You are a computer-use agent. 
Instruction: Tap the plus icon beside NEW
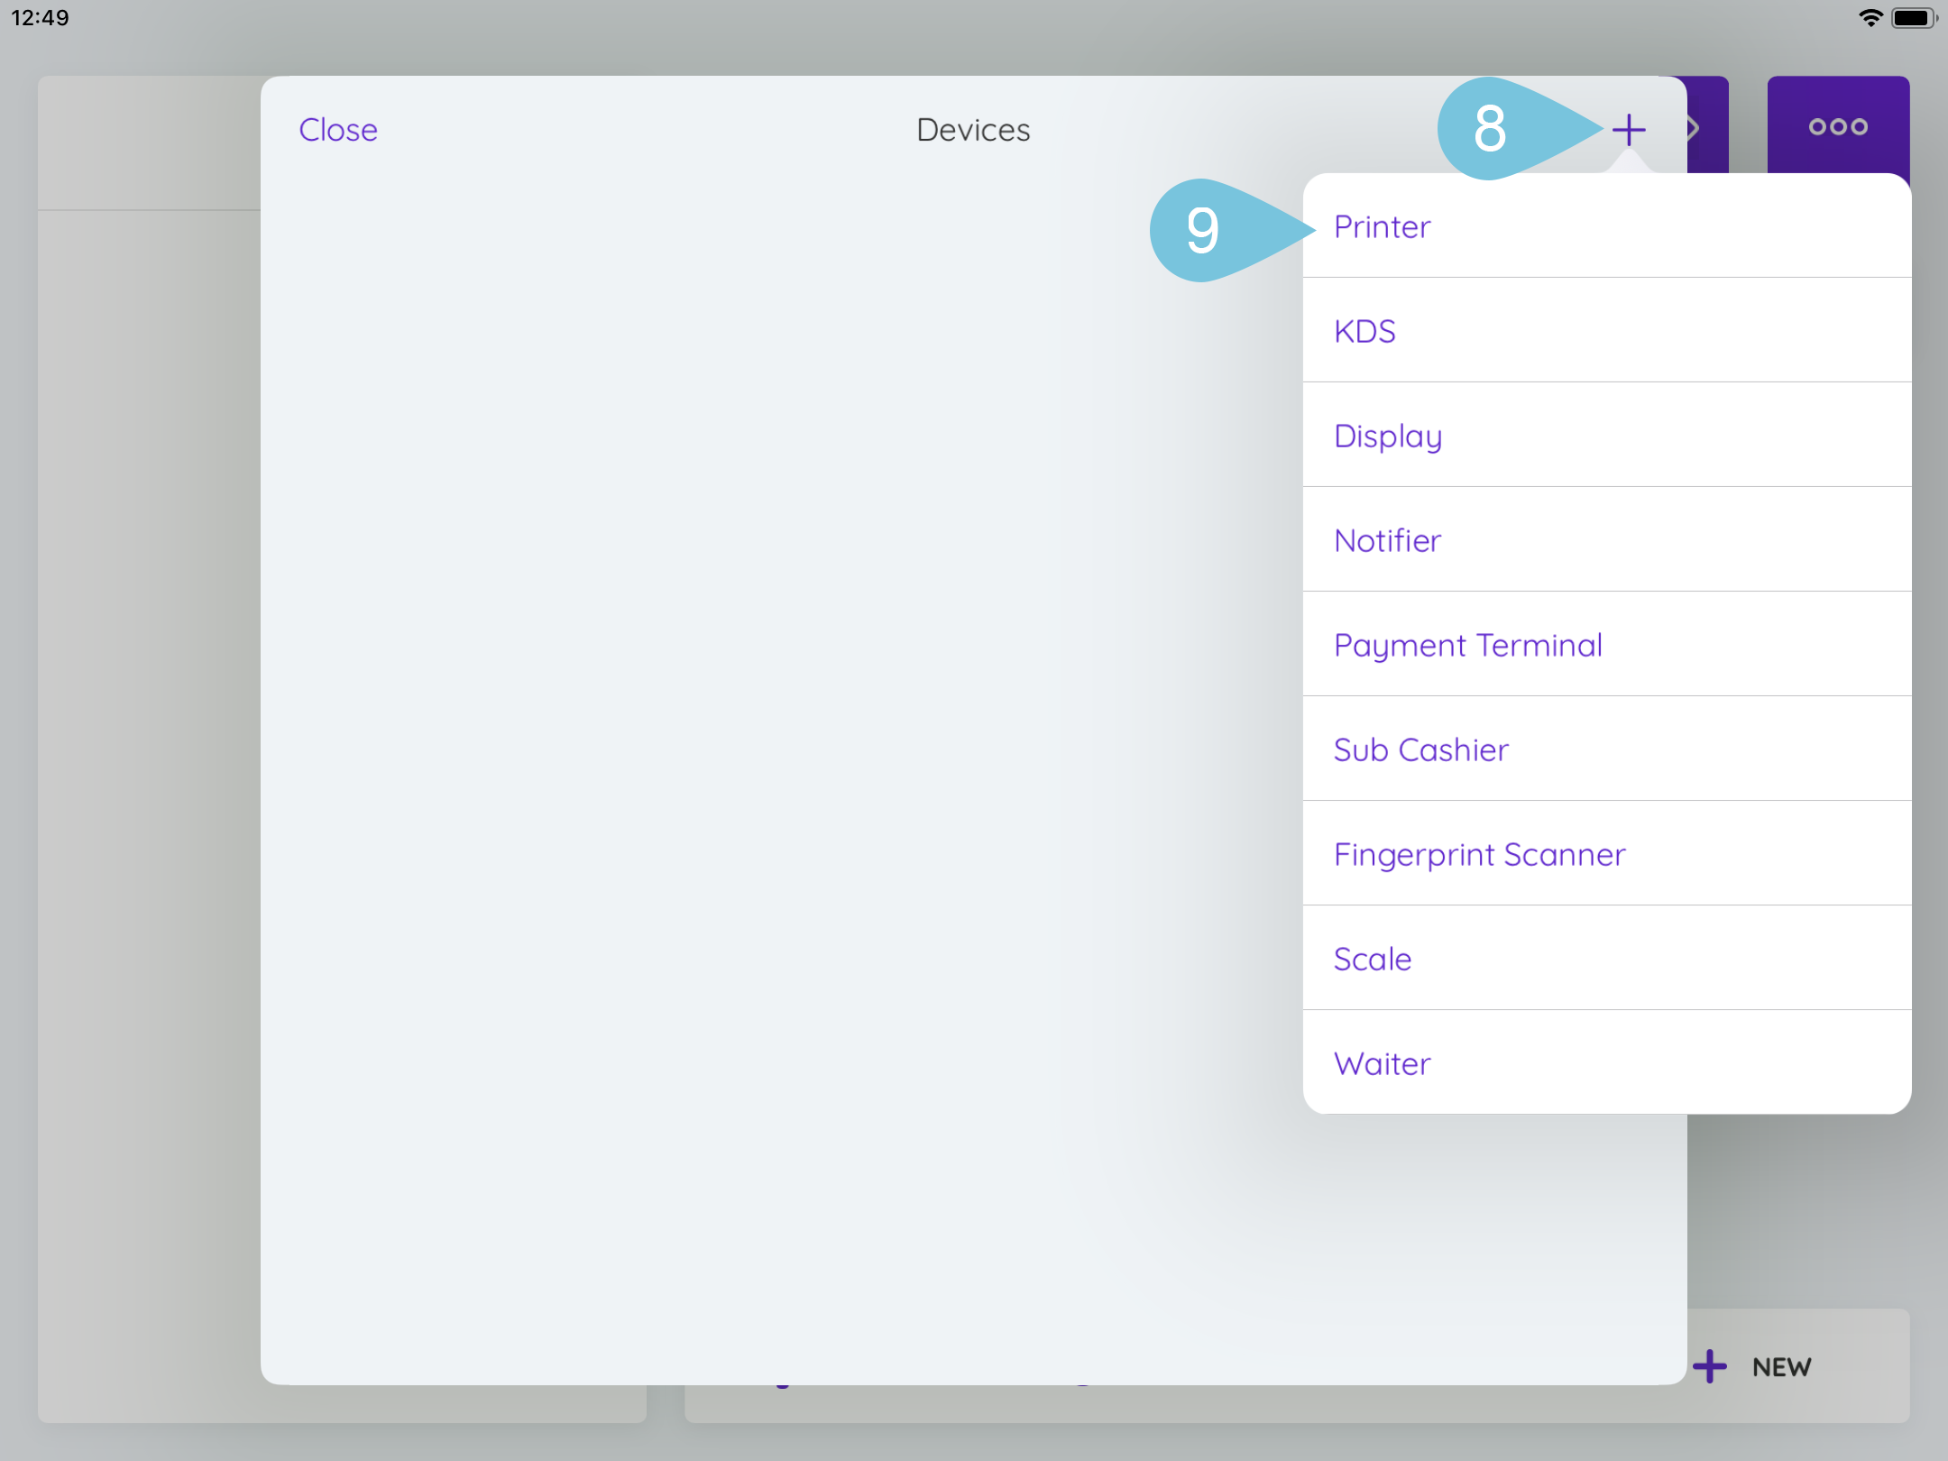tap(1709, 1366)
